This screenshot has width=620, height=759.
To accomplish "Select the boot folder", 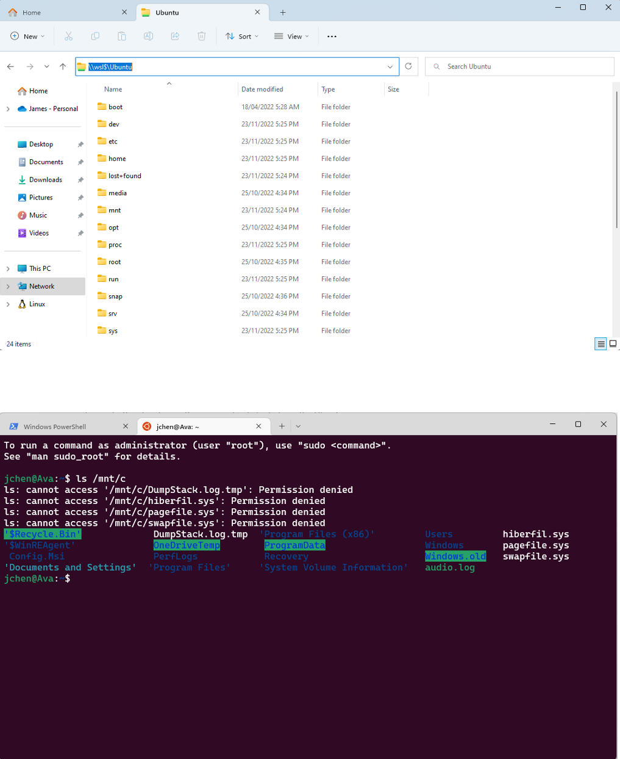I will pyautogui.click(x=115, y=107).
